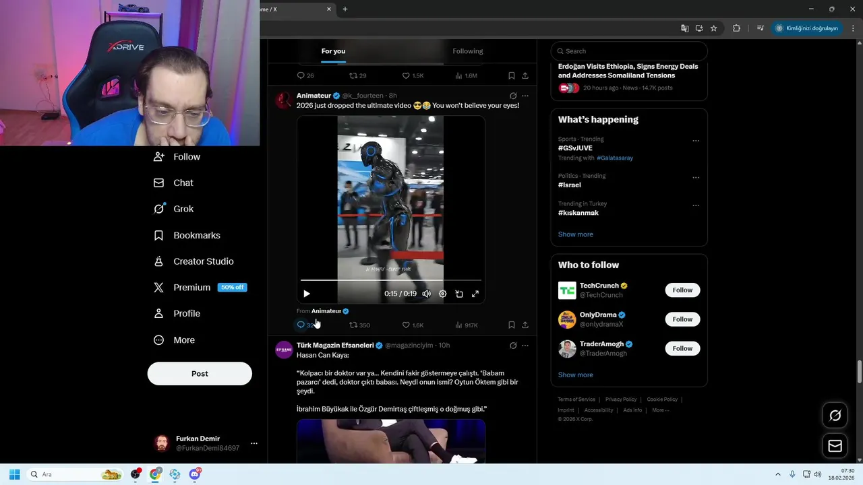863x485 pixels.
Task: Enter fullscreen on the video
Action: tap(475, 294)
